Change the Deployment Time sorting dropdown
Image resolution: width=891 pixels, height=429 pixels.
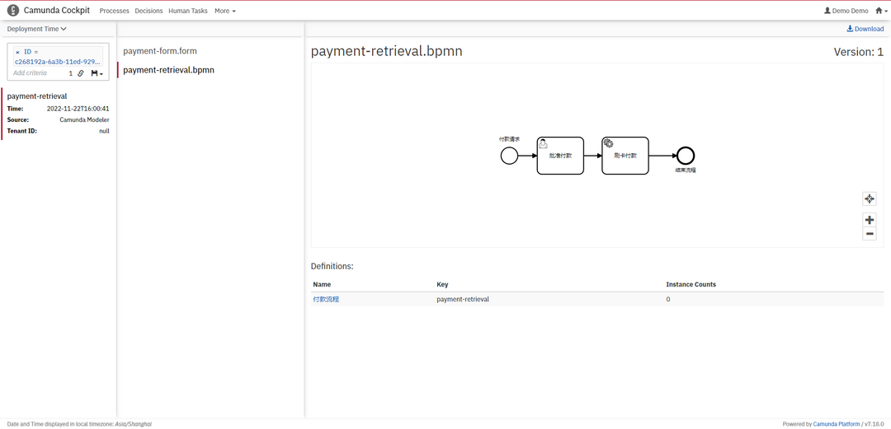[37, 28]
